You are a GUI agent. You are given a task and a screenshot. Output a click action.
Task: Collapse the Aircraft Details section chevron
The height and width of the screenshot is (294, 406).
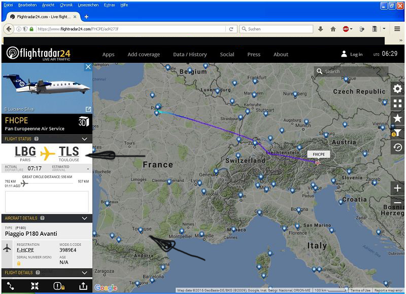pyautogui.click(x=84, y=218)
